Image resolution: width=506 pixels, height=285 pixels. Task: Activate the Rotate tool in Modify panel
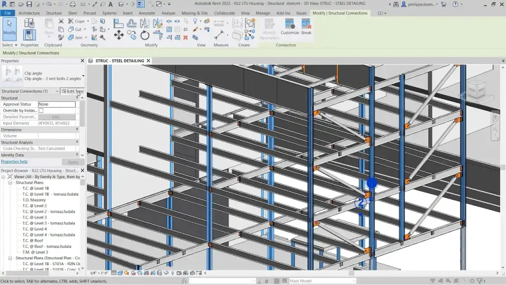[x=145, y=35]
